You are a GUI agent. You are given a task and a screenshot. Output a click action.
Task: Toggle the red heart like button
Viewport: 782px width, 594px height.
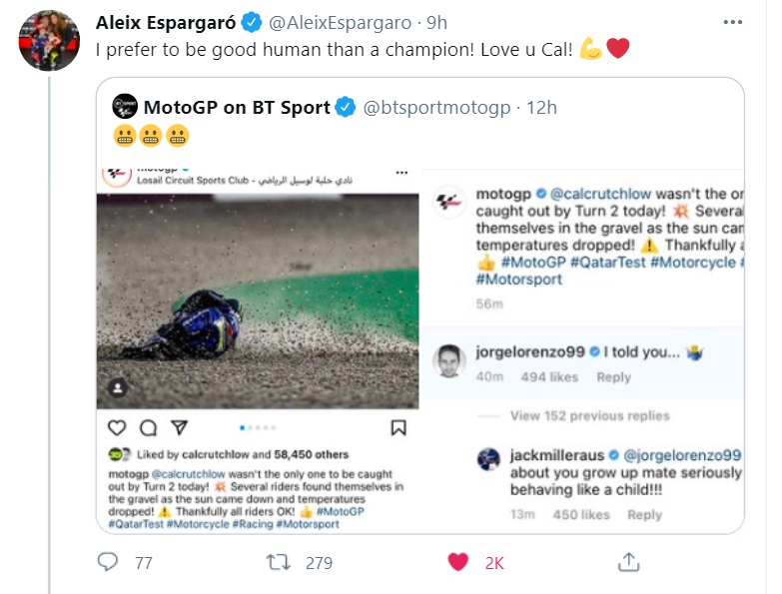pos(457,562)
